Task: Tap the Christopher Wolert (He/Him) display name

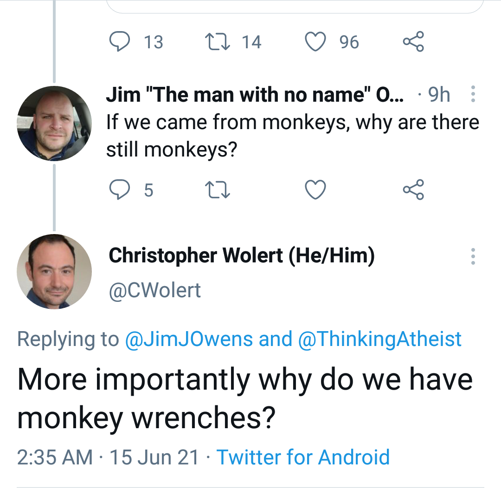Action: [x=241, y=256]
